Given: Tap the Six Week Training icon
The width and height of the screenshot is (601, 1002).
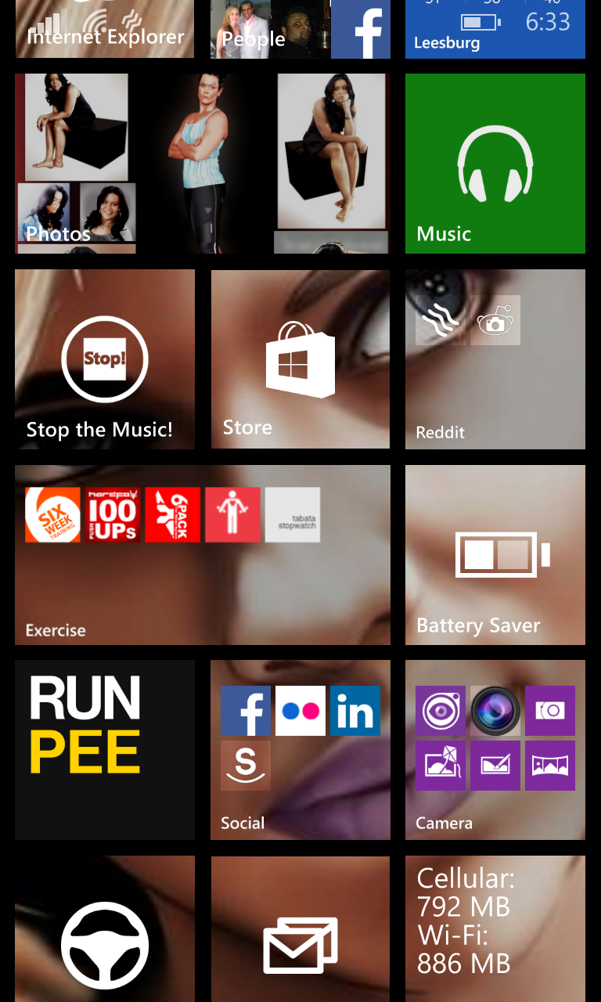Looking at the screenshot, I should [52, 515].
